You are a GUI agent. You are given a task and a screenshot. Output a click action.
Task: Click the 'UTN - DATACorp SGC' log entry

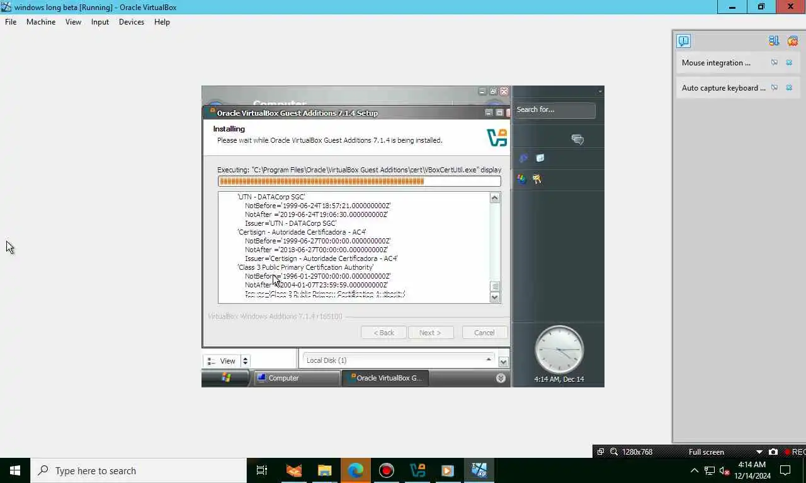coord(271,197)
